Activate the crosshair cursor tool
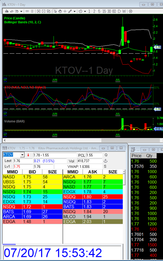Viewport: 163px width, 261px height. (65, 11)
